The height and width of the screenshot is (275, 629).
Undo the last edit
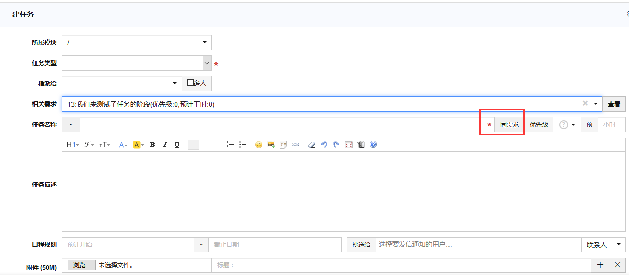(324, 145)
